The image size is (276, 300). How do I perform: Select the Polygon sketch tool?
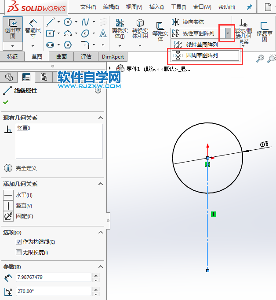tap(68, 45)
